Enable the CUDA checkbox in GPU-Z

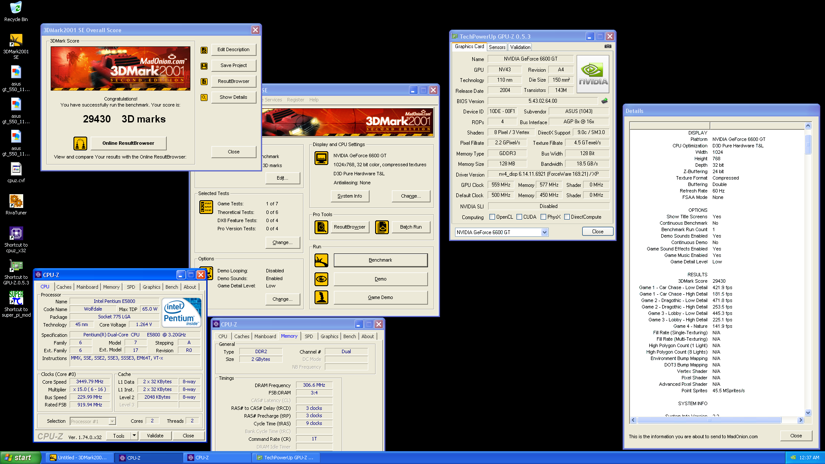tap(519, 217)
